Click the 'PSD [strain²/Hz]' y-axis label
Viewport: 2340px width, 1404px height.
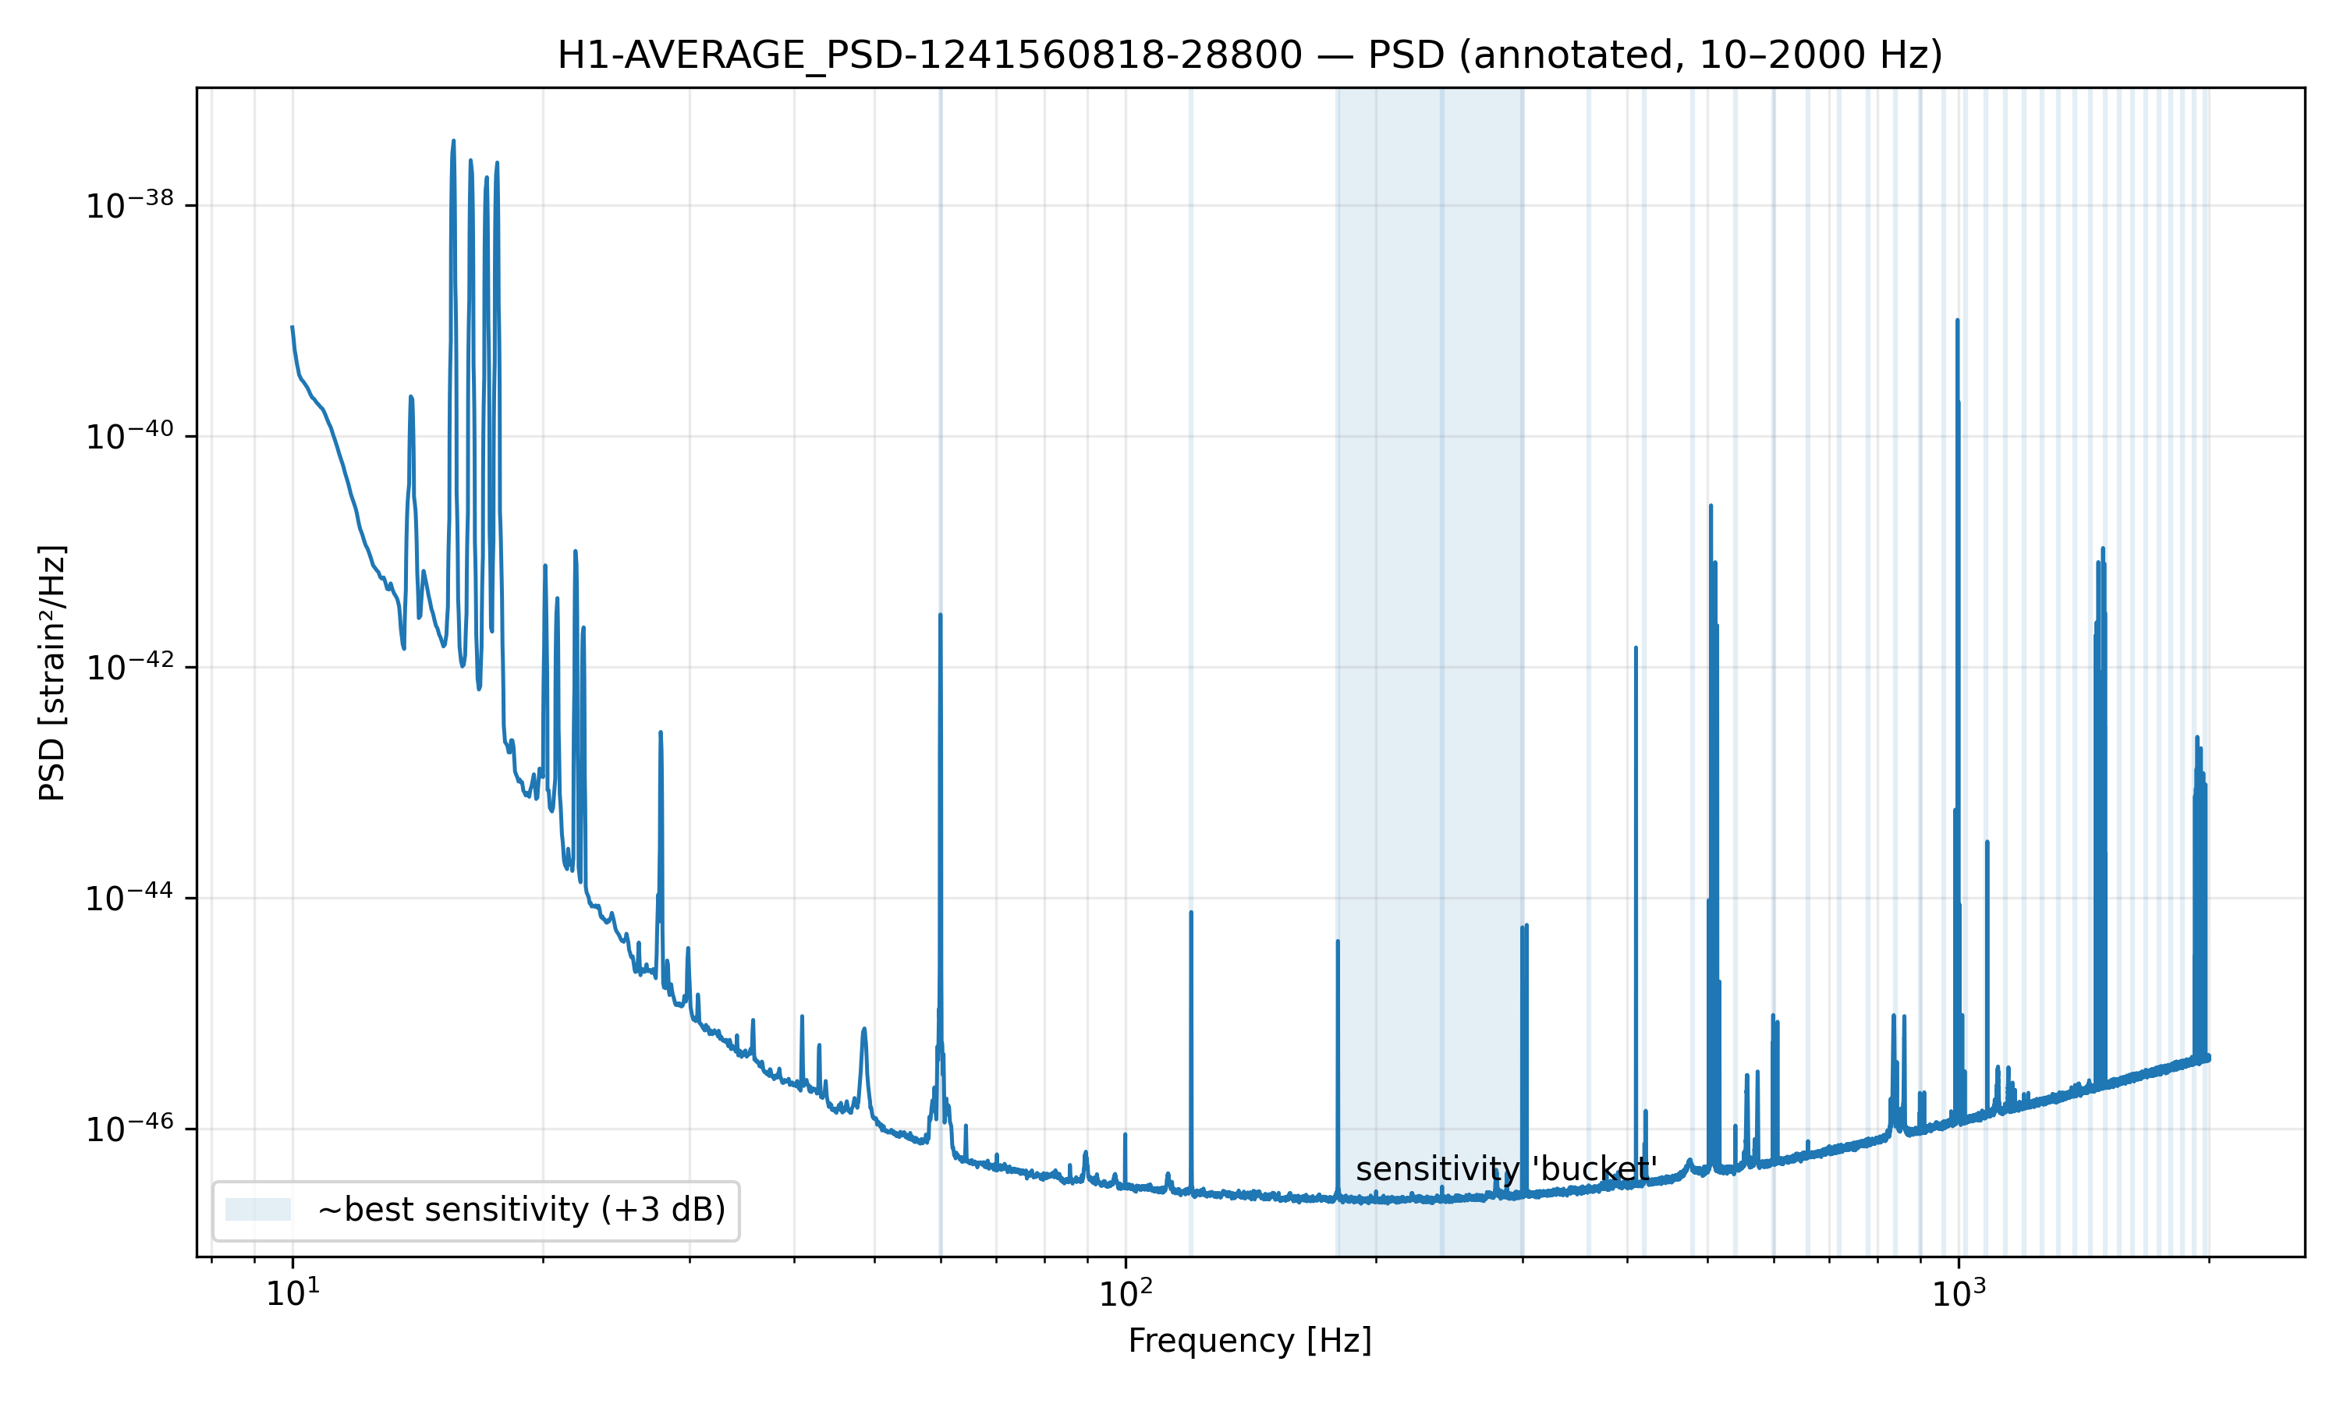point(52,672)
